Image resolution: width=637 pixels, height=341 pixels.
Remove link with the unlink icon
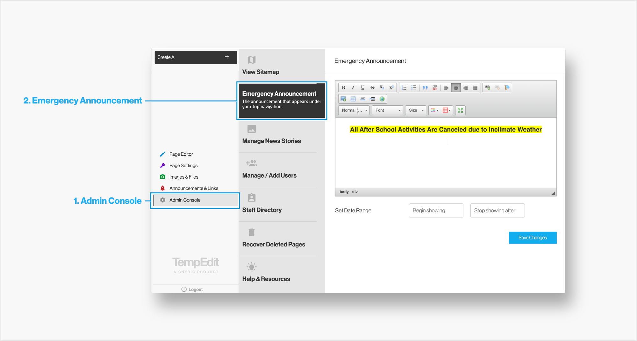[497, 88]
